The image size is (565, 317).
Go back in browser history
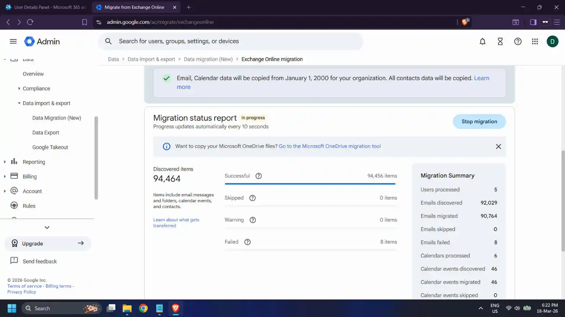click(x=8, y=22)
